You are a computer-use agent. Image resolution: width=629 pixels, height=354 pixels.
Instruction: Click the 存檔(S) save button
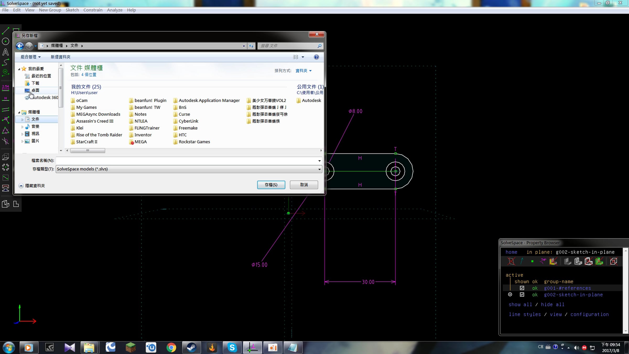[x=271, y=185]
